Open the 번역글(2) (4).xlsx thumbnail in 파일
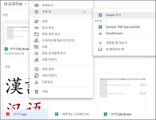Image resolution: width=156 pixels, height=120 pixels. tap(123, 92)
